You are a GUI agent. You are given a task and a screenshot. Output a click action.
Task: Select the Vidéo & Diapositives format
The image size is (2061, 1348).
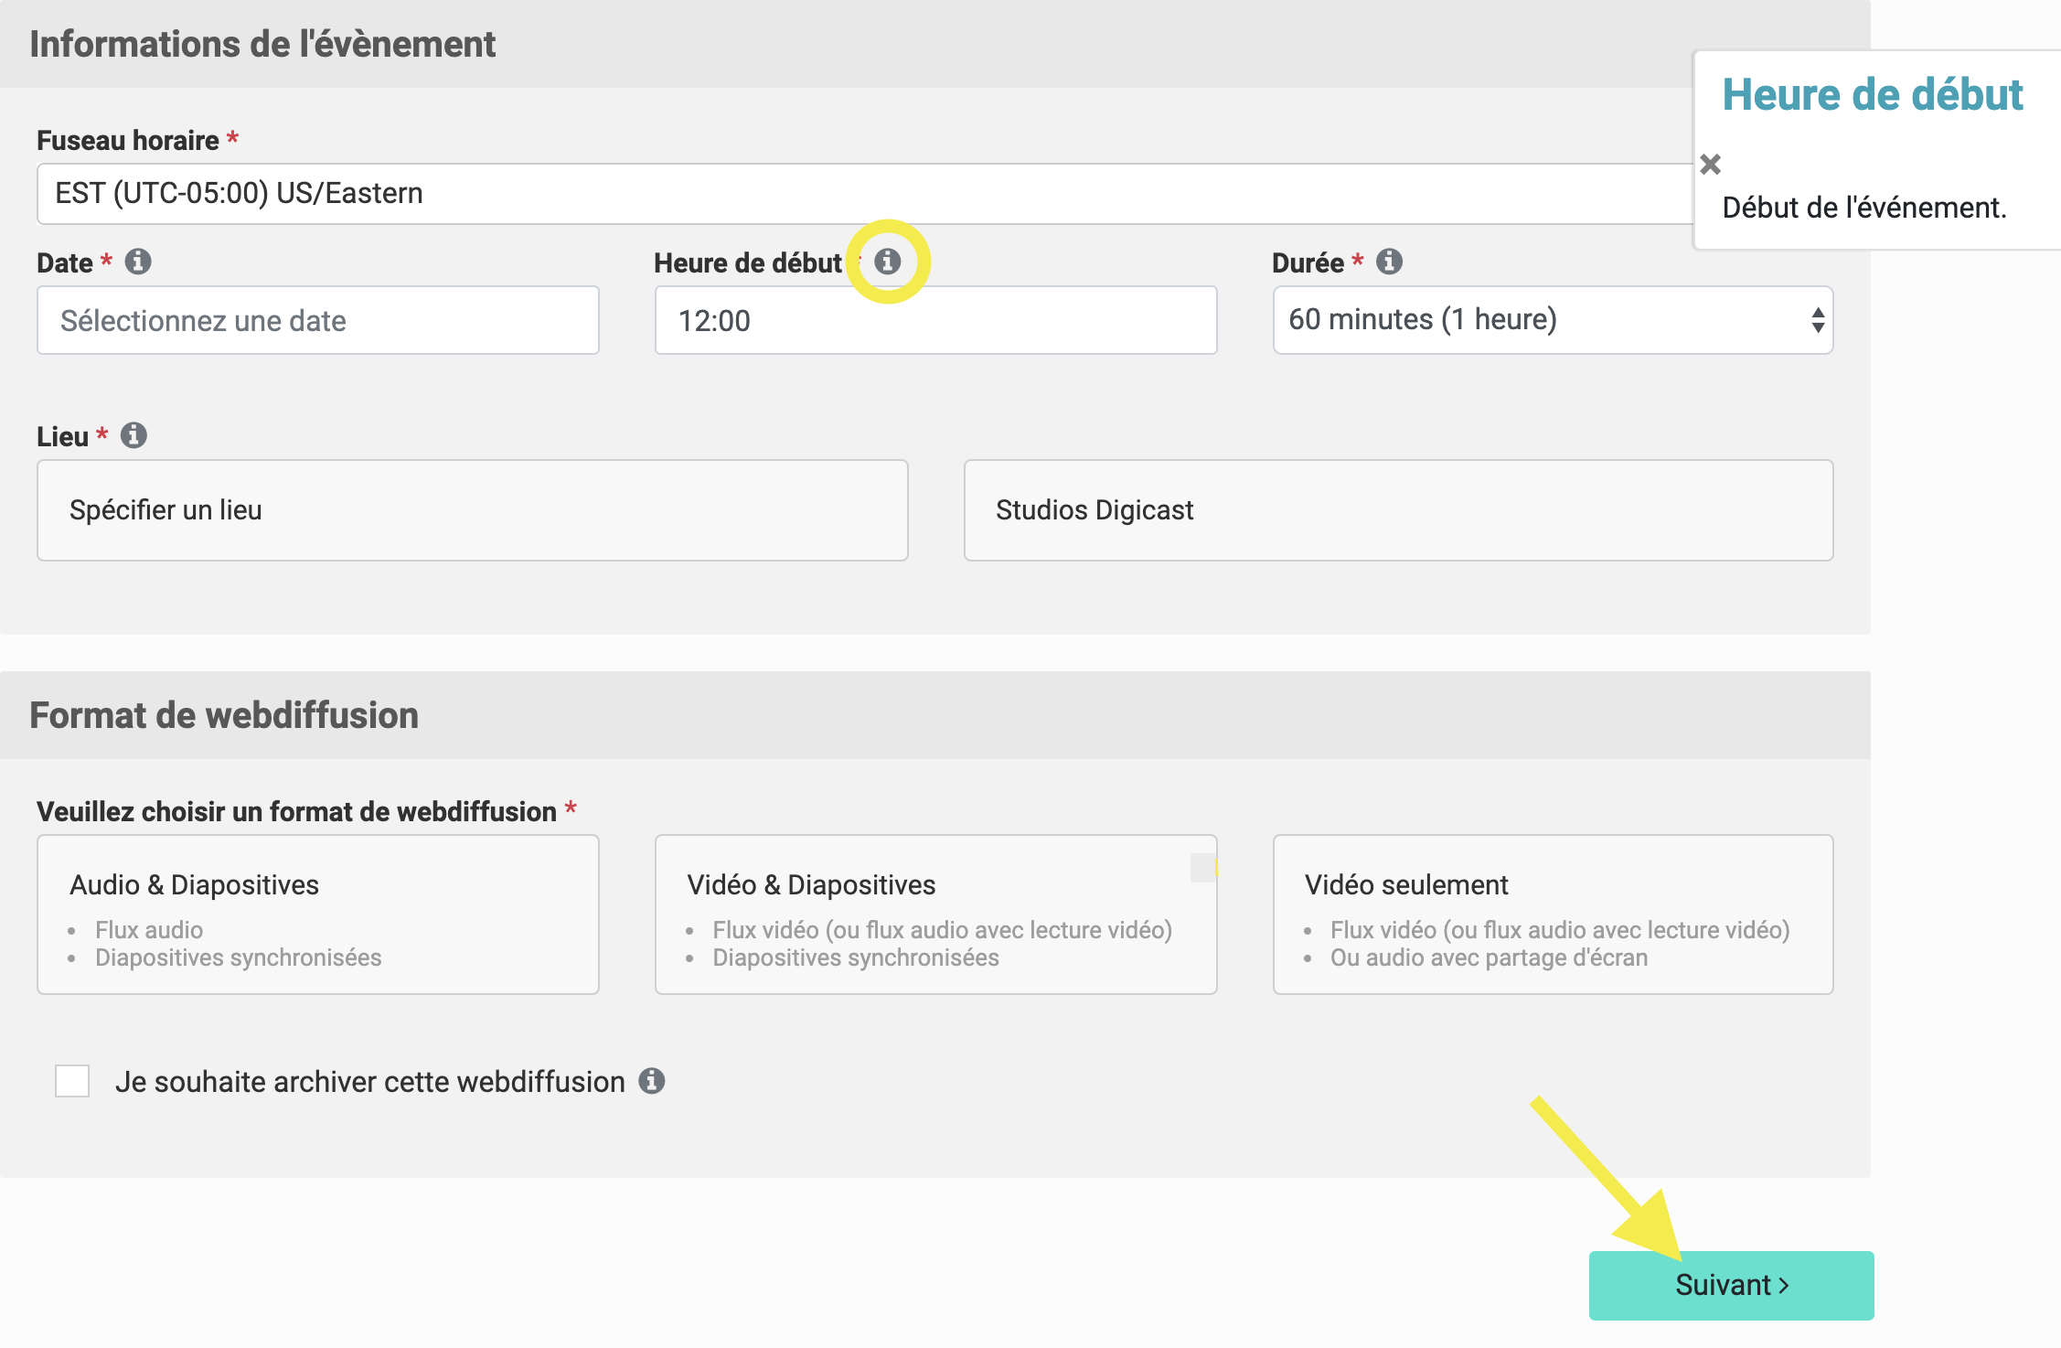pos(935,914)
